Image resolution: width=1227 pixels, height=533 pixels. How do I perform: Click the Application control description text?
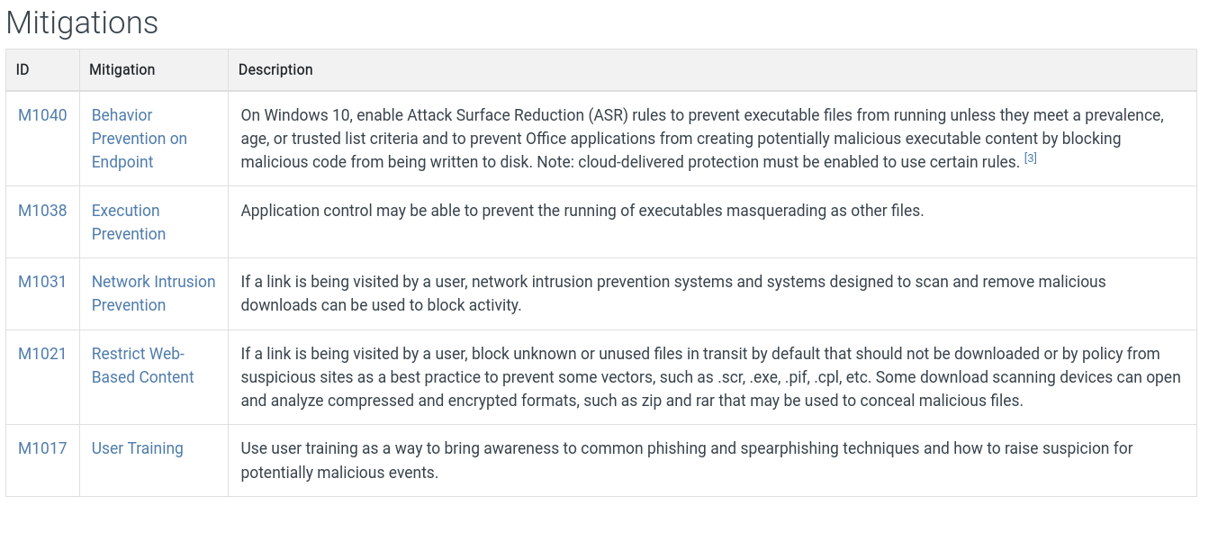[582, 211]
